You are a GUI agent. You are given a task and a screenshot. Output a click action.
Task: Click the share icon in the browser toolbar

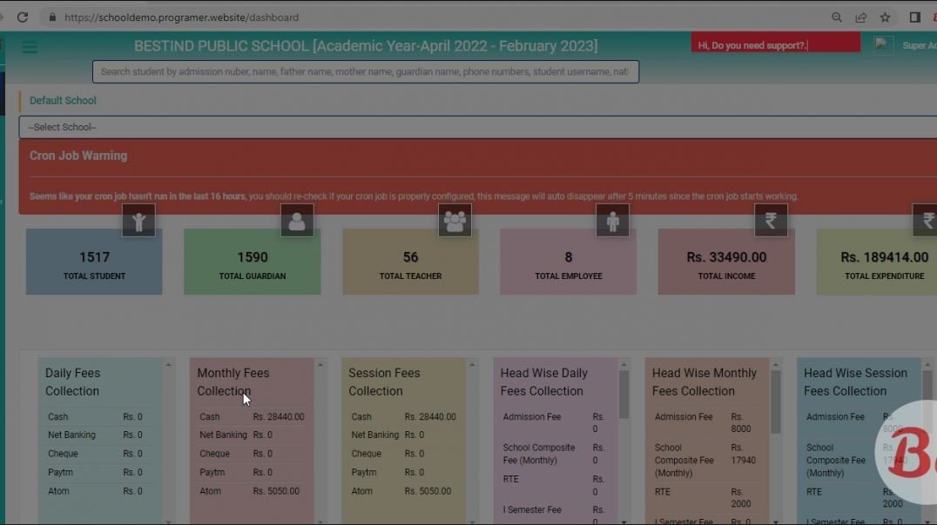pyautogui.click(x=860, y=17)
